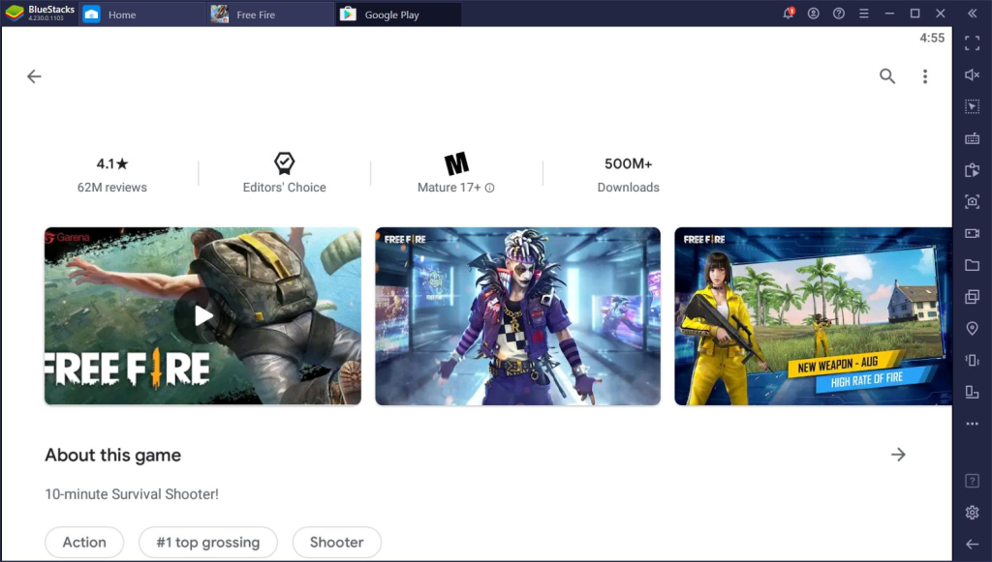This screenshot has height=562, width=992.
Task: Open keyboard controls editor in sidebar
Action: click(x=972, y=138)
